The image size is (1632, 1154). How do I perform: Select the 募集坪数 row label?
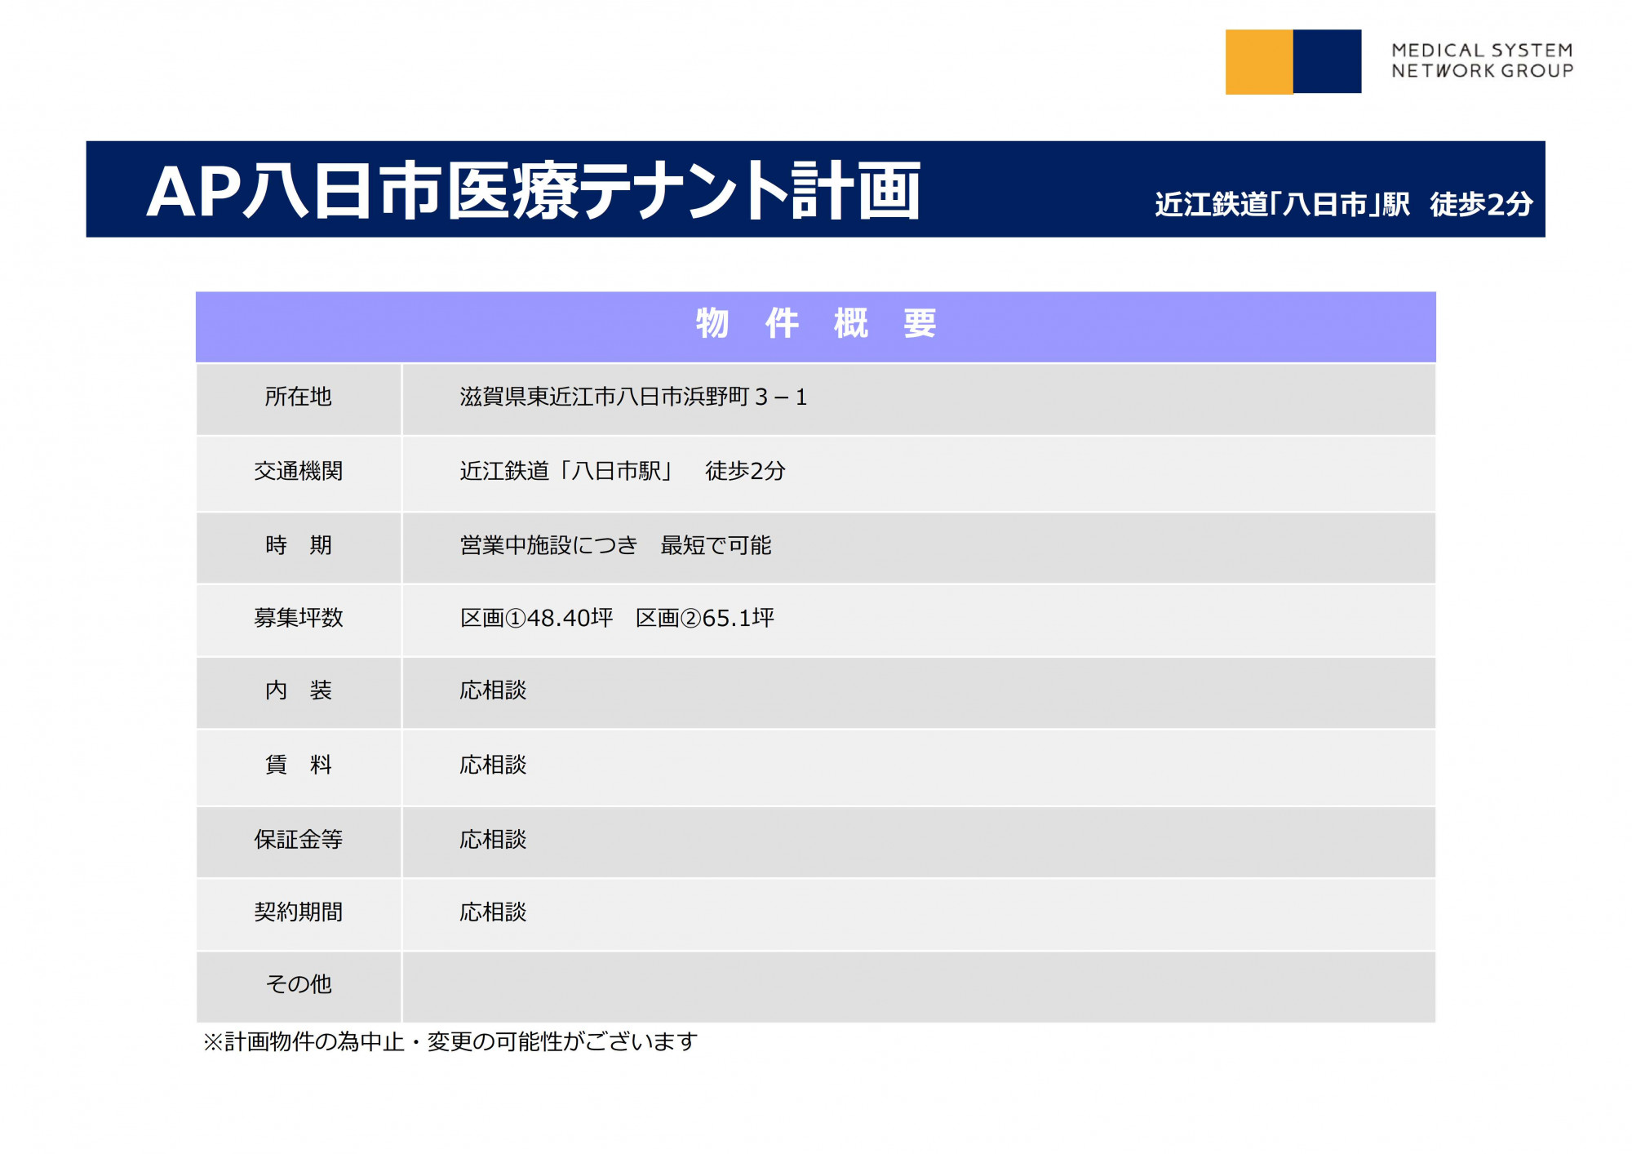tap(299, 618)
